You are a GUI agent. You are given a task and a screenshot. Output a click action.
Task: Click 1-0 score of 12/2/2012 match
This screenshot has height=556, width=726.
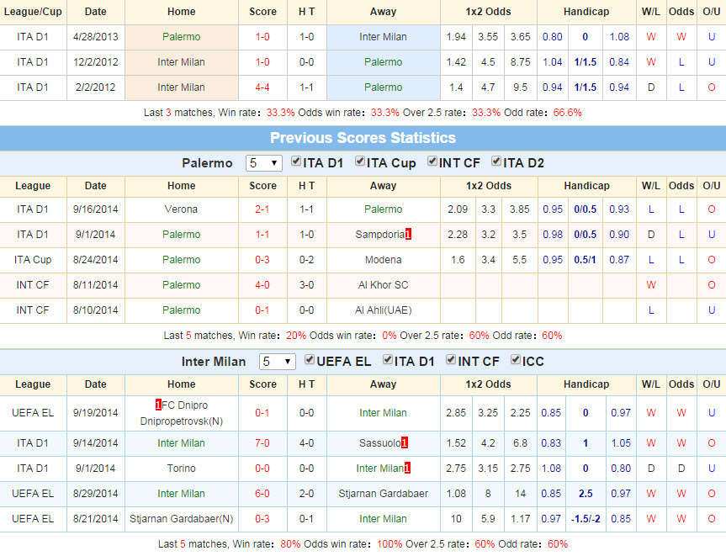tap(262, 62)
